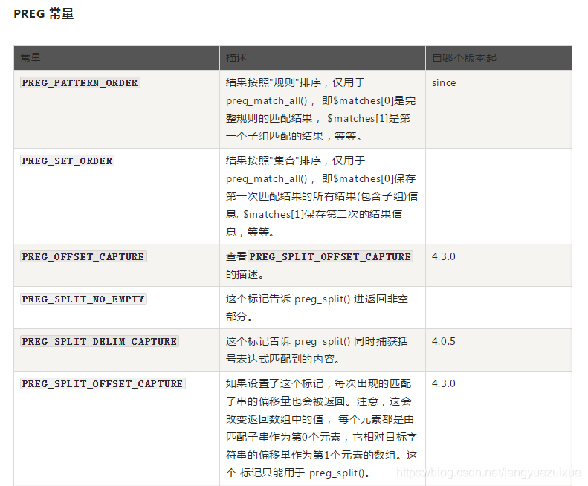
Task: Click PREG_SPLIT_OFFSET_CAPTURE inside the 查看 description
Action: click(x=330, y=257)
